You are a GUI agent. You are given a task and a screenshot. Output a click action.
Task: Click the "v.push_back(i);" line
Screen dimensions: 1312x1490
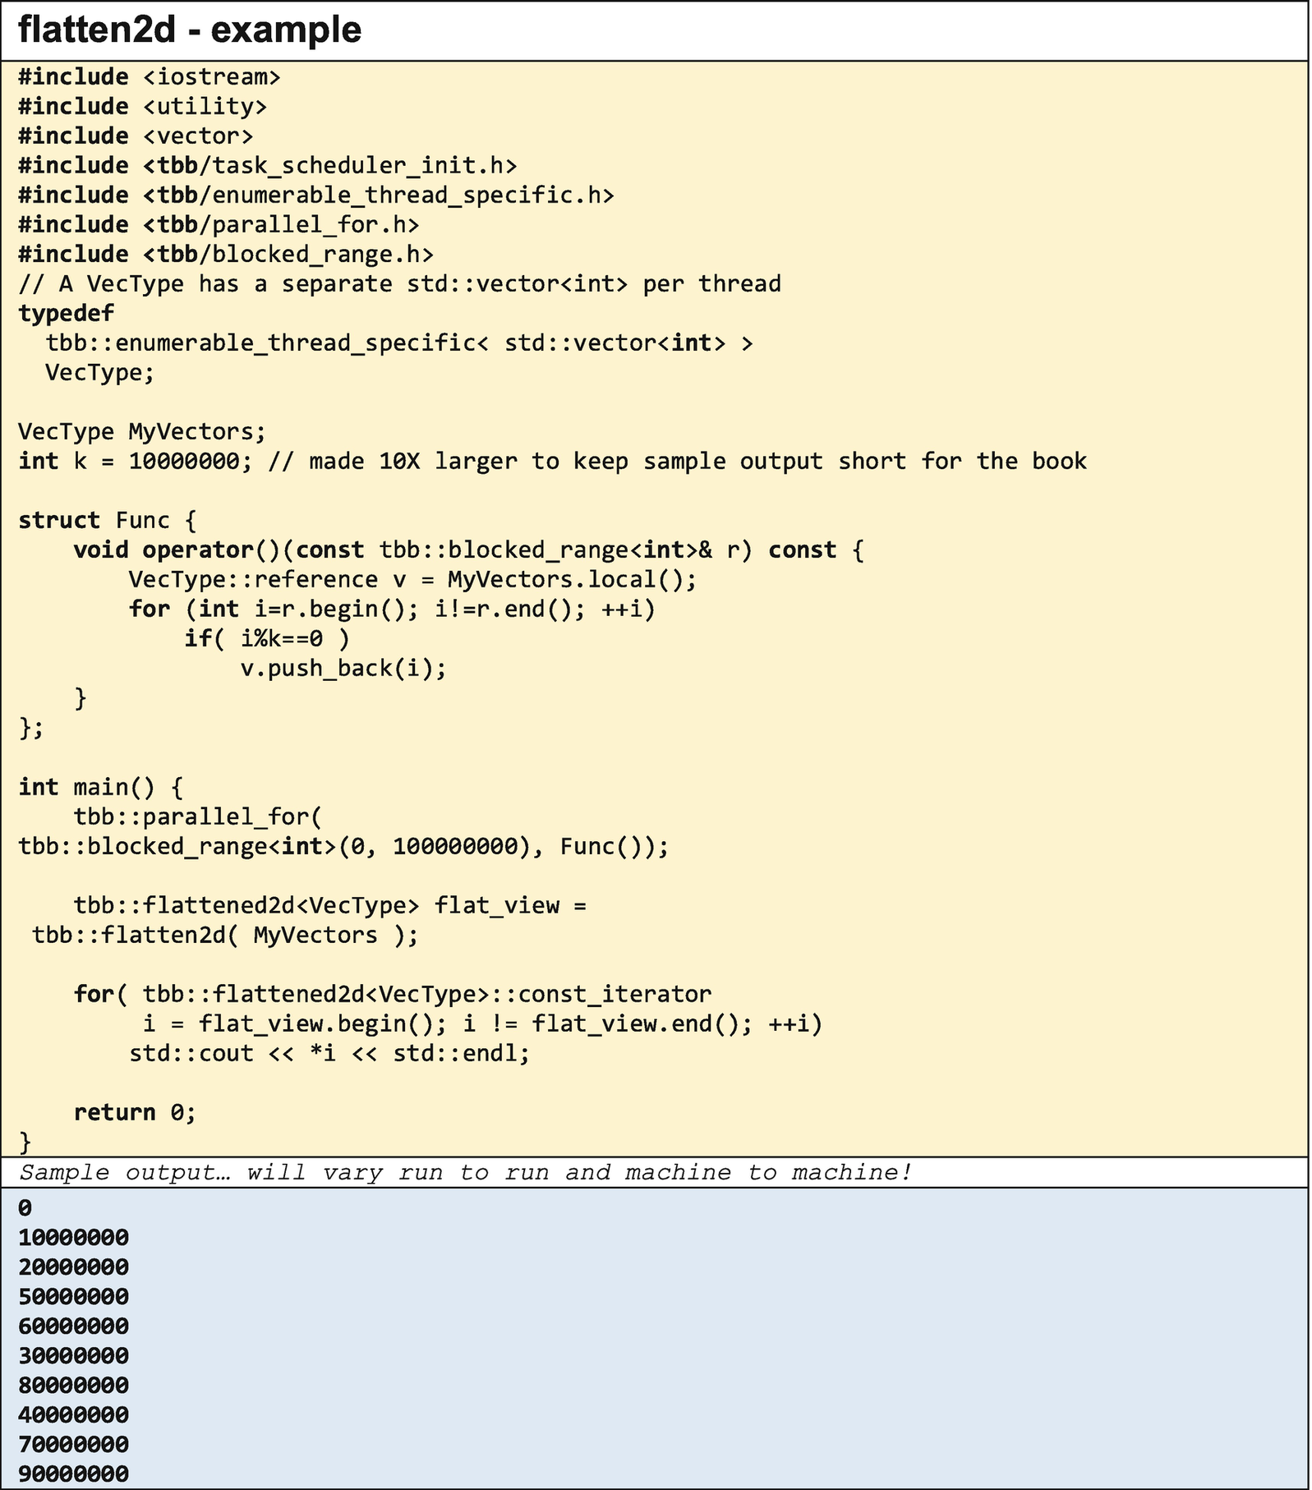pyautogui.click(x=343, y=669)
